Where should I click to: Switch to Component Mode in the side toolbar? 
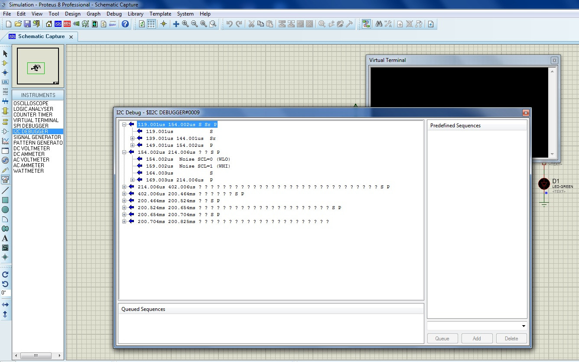coord(5,63)
